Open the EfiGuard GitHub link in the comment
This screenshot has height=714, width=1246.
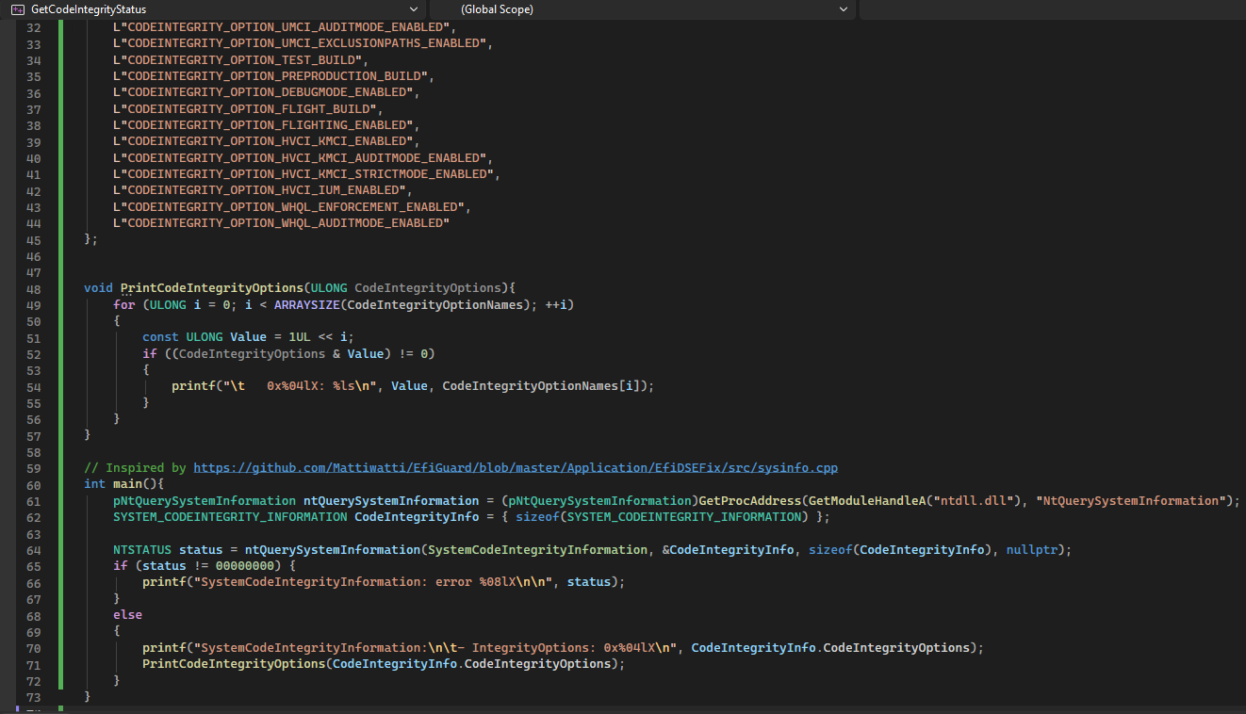516,468
